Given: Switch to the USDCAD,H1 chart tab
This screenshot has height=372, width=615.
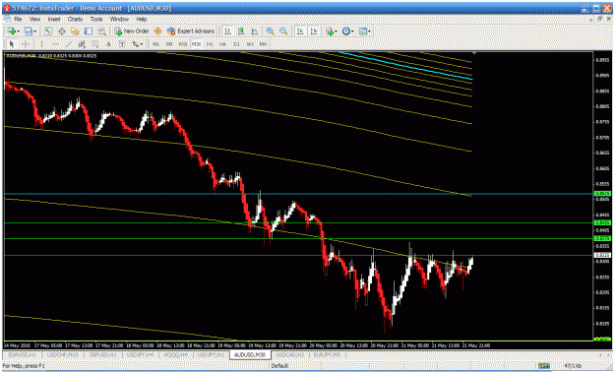Looking at the screenshot, I should click(290, 354).
